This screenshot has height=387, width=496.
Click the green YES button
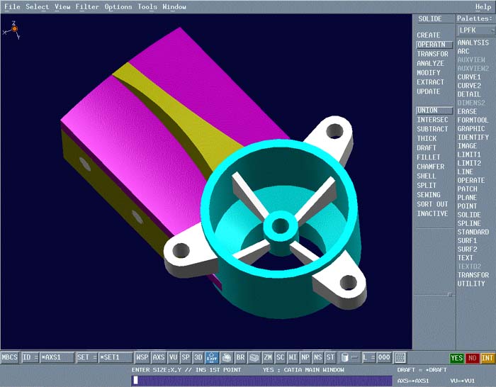(457, 358)
